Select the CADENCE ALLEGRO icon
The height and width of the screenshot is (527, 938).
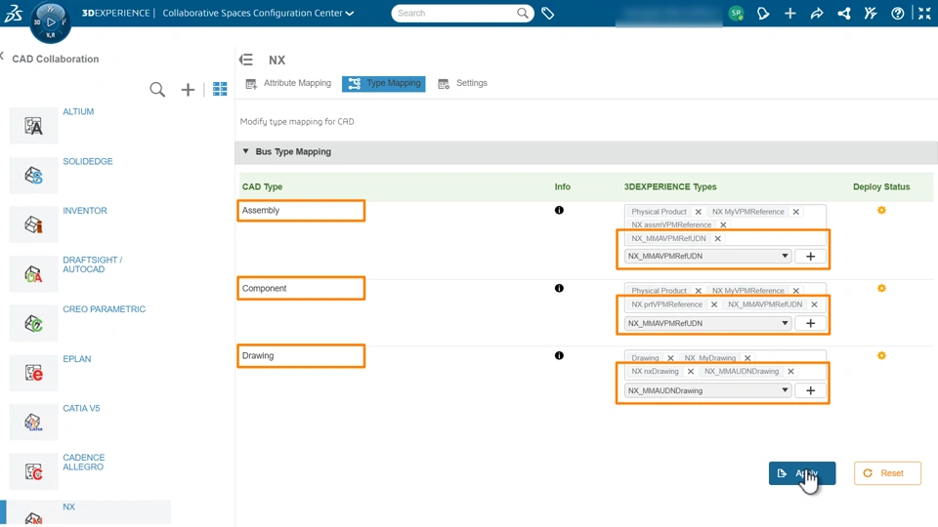[x=33, y=471]
